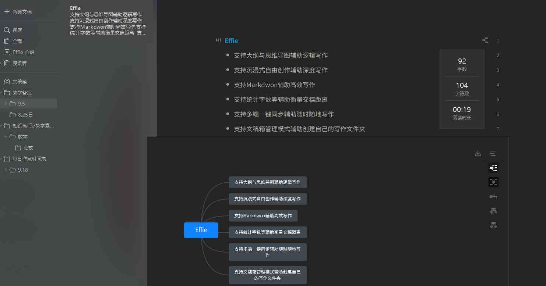Image resolution: width=546 pixels, height=286 pixels.
Task: Click the 文稿箱 inbox icon
Action: coord(7,82)
